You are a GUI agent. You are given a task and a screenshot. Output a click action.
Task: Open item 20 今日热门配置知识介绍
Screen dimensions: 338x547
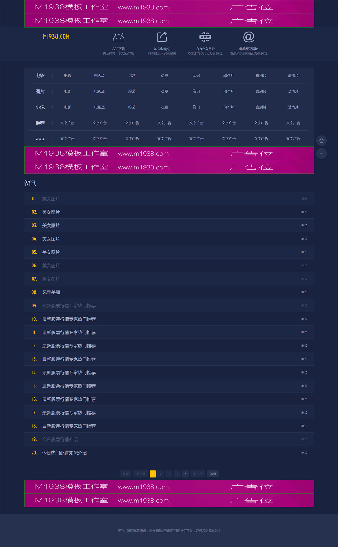click(x=169, y=453)
